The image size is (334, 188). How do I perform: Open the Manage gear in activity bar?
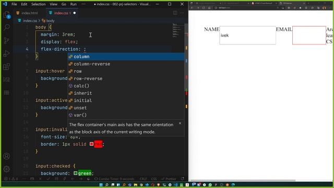7,169
